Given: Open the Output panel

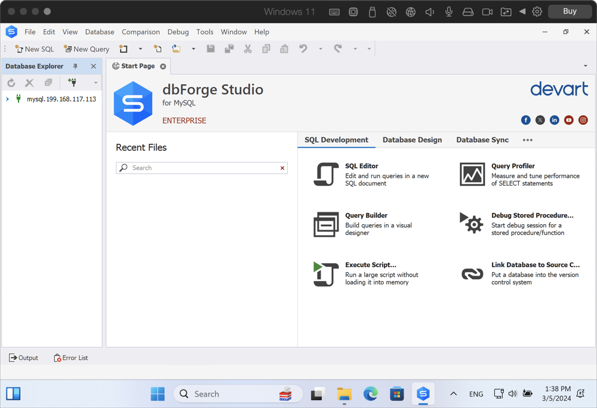Looking at the screenshot, I should [x=23, y=358].
